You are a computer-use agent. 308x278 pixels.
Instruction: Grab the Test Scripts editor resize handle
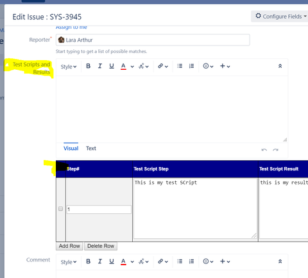click(285, 140)
